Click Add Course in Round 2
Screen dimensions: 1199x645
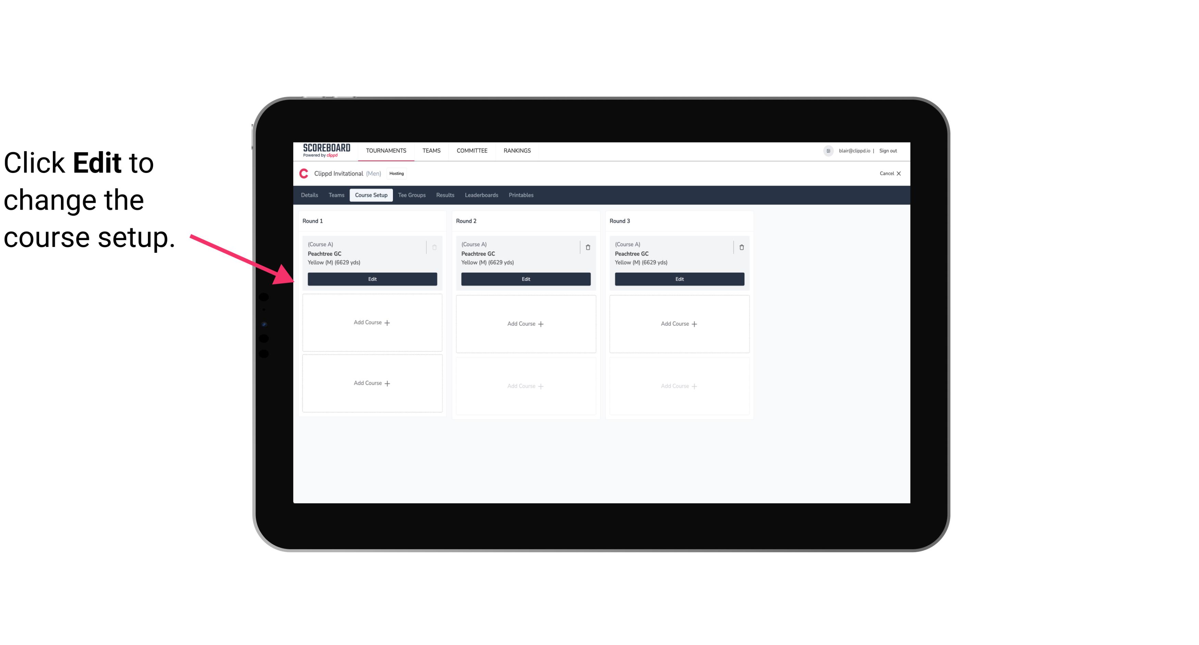tap(525, 323)
